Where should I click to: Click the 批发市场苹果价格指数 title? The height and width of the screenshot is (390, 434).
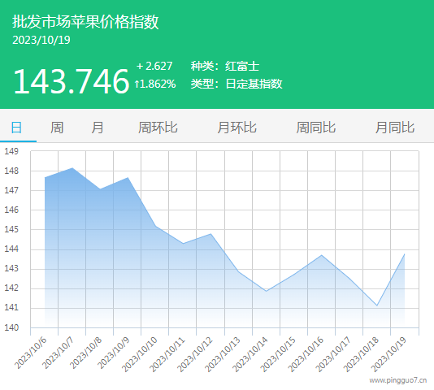click(x=85, y=22)
